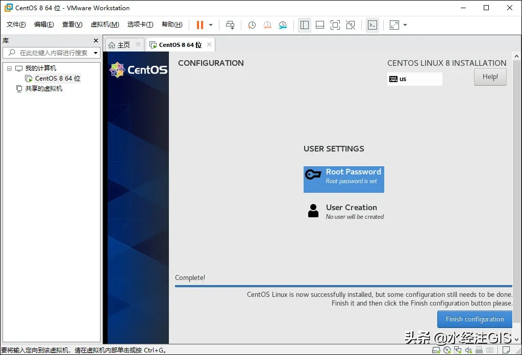The image size is (522, 355).
Task: Collapse the 我的计算机 tree node
Action: [9, 68]
